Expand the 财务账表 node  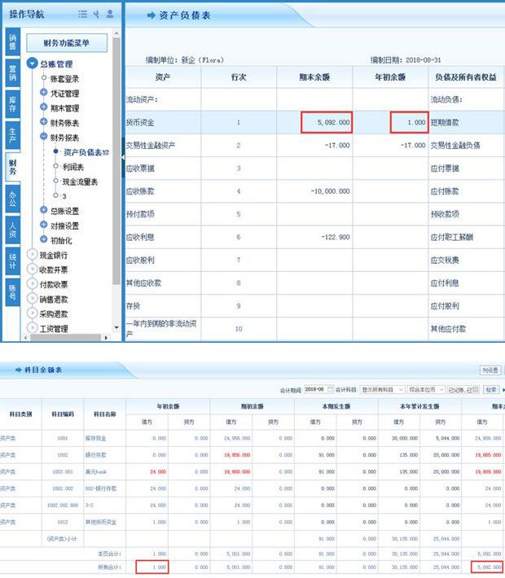[x=43, y=122]
